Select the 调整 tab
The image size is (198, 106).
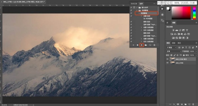[x=174, y=23]
